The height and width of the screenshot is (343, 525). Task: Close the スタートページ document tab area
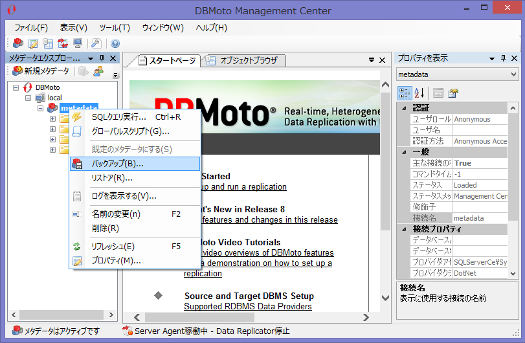click(x=382, y=60)
